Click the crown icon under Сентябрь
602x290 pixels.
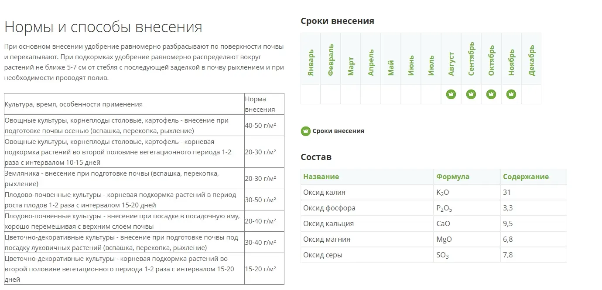click(471, 94)
